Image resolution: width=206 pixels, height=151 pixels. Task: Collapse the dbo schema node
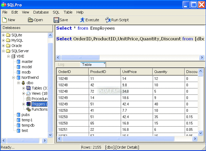click(19, 83)
